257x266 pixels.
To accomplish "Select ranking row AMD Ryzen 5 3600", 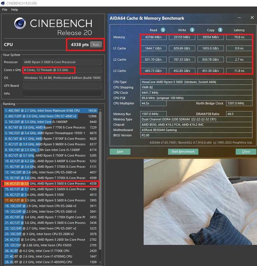I will pyautogui.click(x=51, y=223).
